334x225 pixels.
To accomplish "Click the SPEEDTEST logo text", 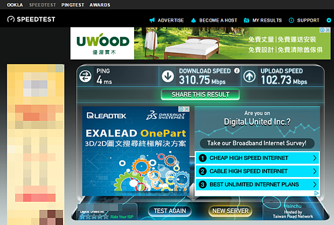I will [36, 19].
